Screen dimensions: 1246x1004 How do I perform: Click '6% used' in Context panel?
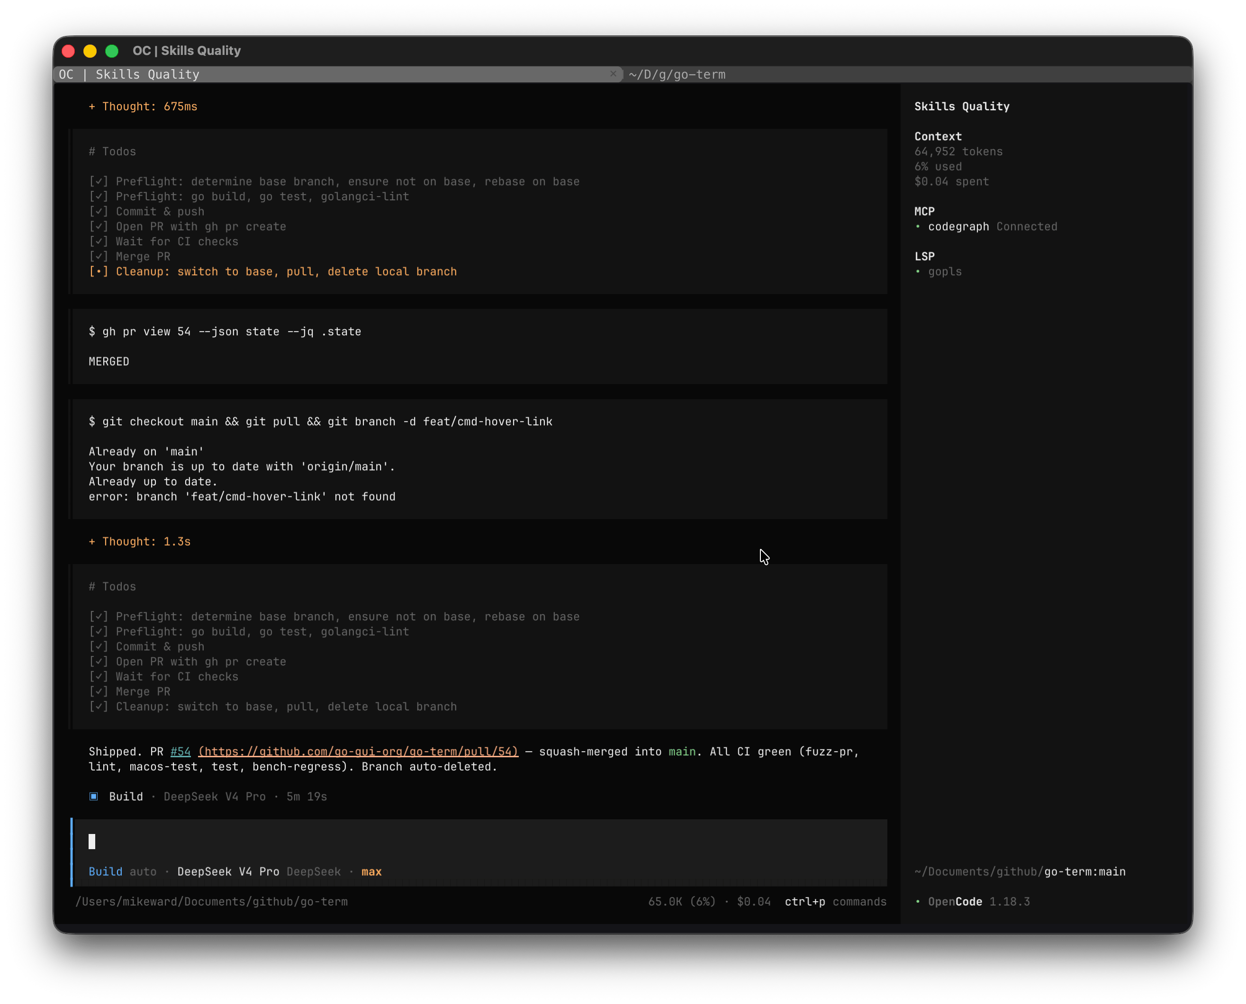point(938,167)
